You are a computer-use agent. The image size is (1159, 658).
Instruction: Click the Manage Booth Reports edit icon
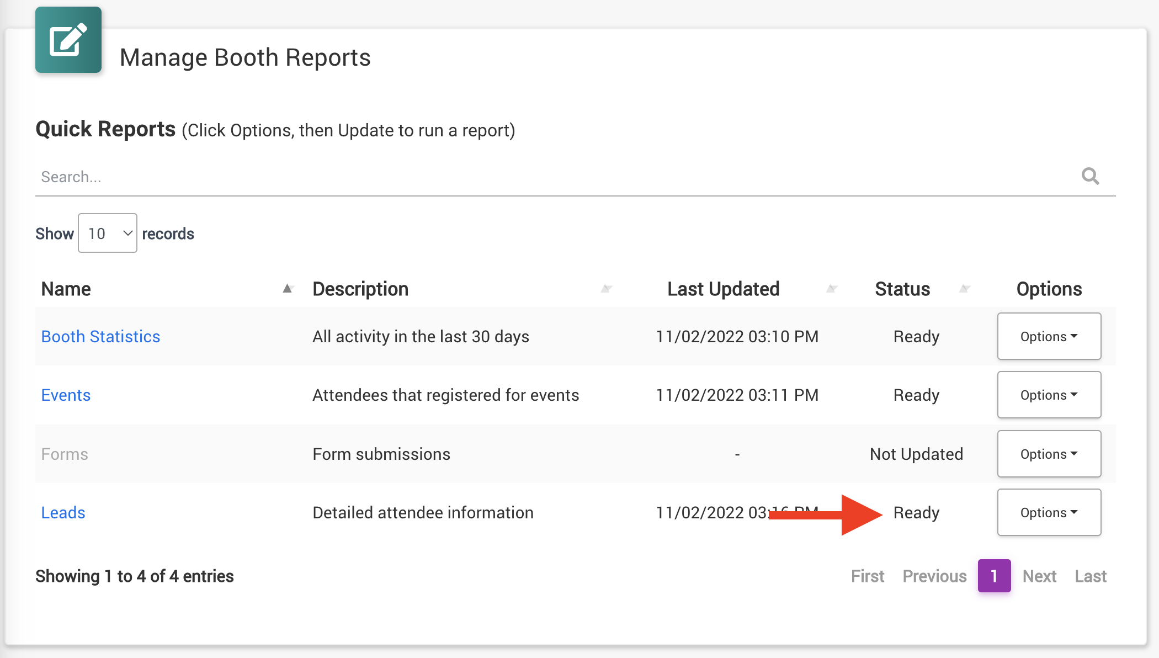pos(68,40)
